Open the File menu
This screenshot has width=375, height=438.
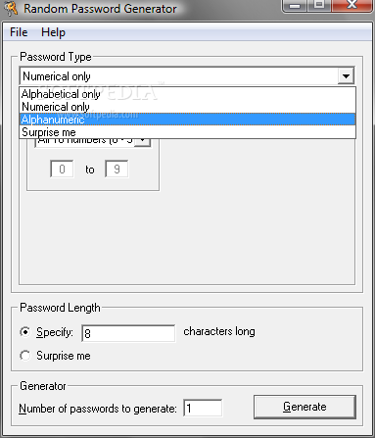[19, 32]
